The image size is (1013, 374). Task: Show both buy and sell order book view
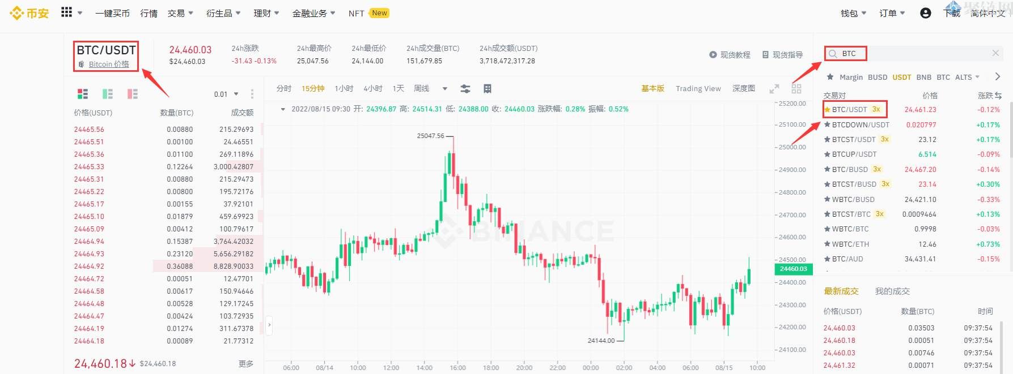click(x=83, y=94)
